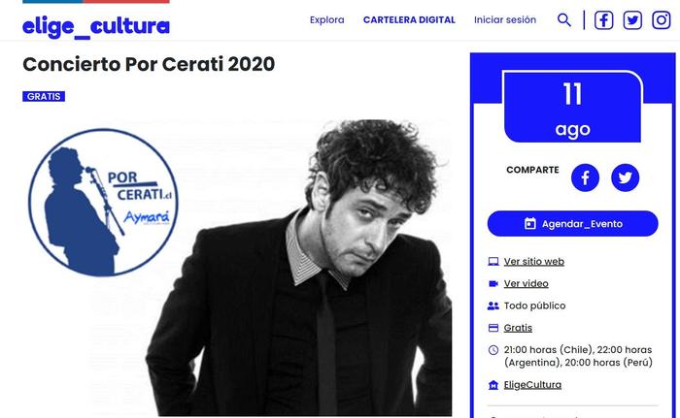Click the Agendar_Evento button
Viewport: 680px width, 418px height.
572,223
